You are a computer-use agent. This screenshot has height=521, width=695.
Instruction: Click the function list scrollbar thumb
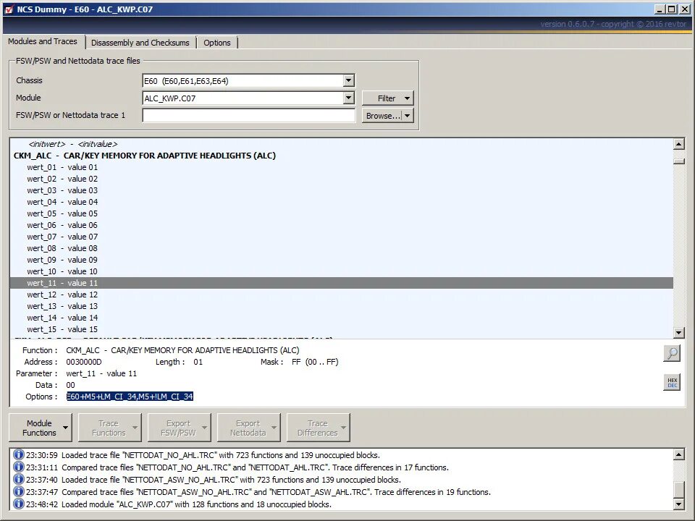tap(678, 161)
